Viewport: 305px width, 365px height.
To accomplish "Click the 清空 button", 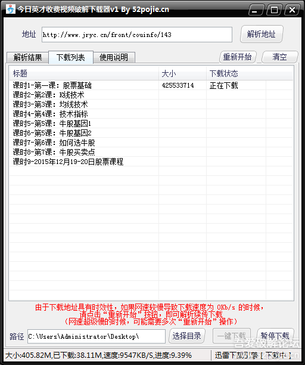I will tap(279, 57).
